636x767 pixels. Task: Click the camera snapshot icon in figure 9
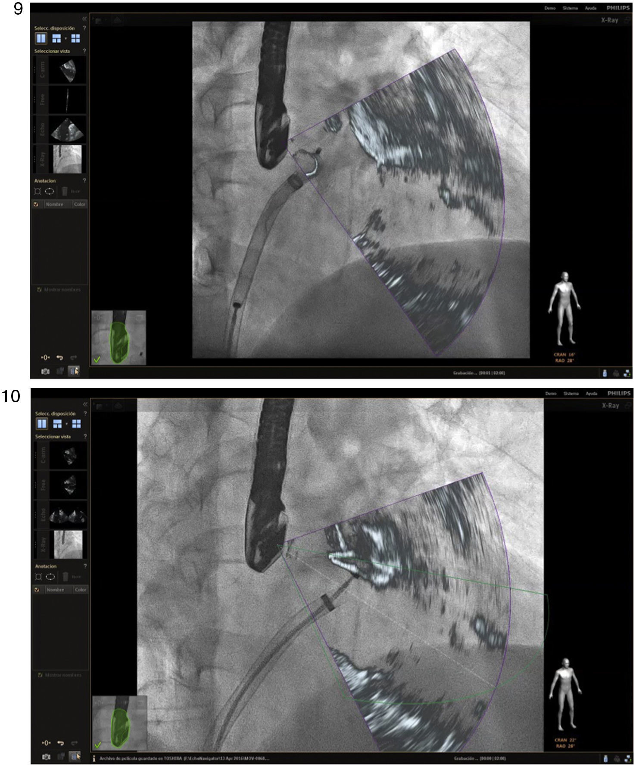45,371
